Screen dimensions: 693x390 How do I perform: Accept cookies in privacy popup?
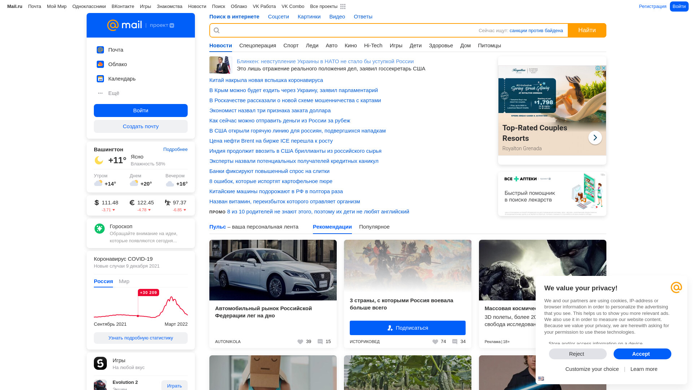(x=642, y=354)
